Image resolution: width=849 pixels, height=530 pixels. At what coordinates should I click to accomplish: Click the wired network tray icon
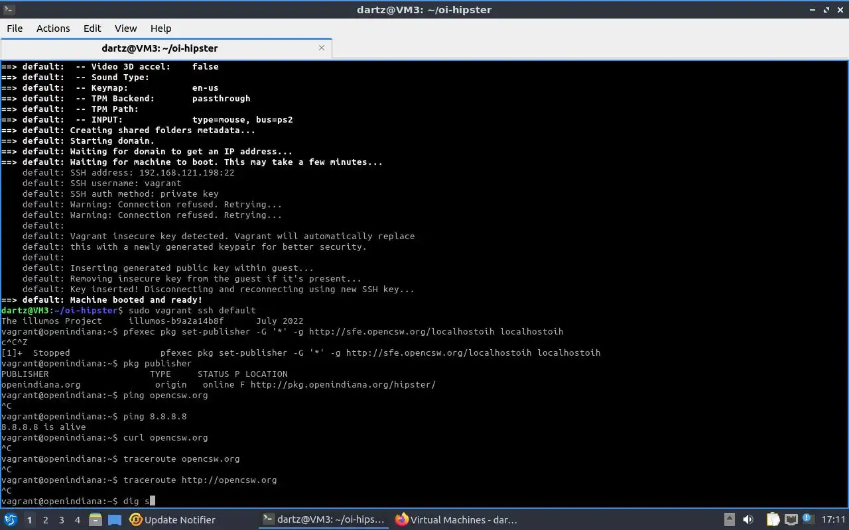(791, 520)
